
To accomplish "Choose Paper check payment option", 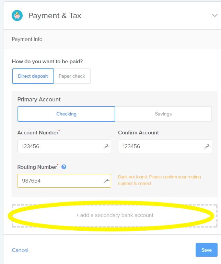I will pyautogui.click(x=72, y=76).
